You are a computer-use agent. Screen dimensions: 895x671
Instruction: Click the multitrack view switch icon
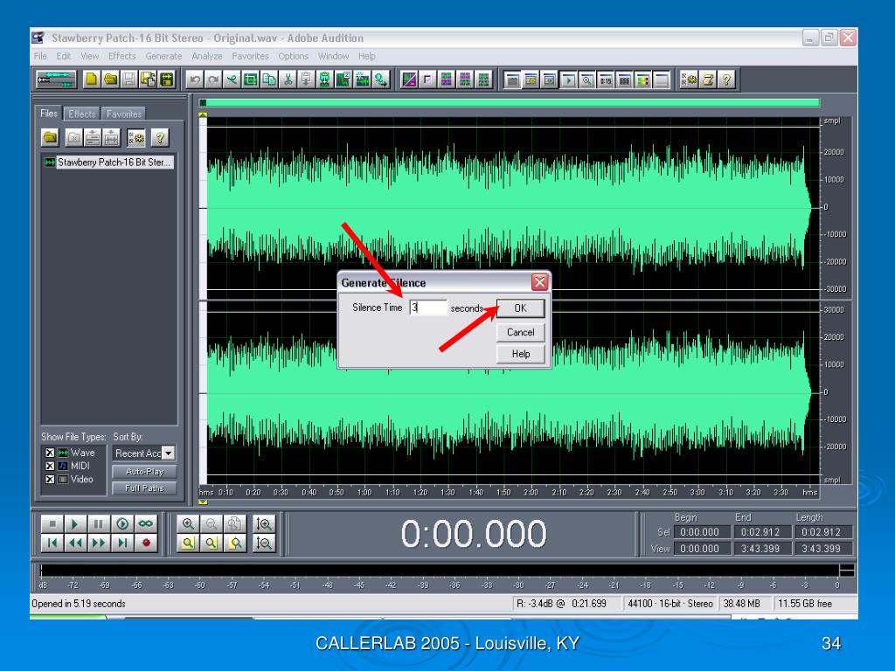tap(56, 80)
